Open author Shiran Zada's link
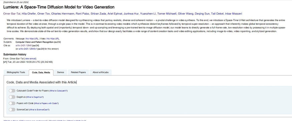This screenshot has width=292, height=121. point(98,14)
